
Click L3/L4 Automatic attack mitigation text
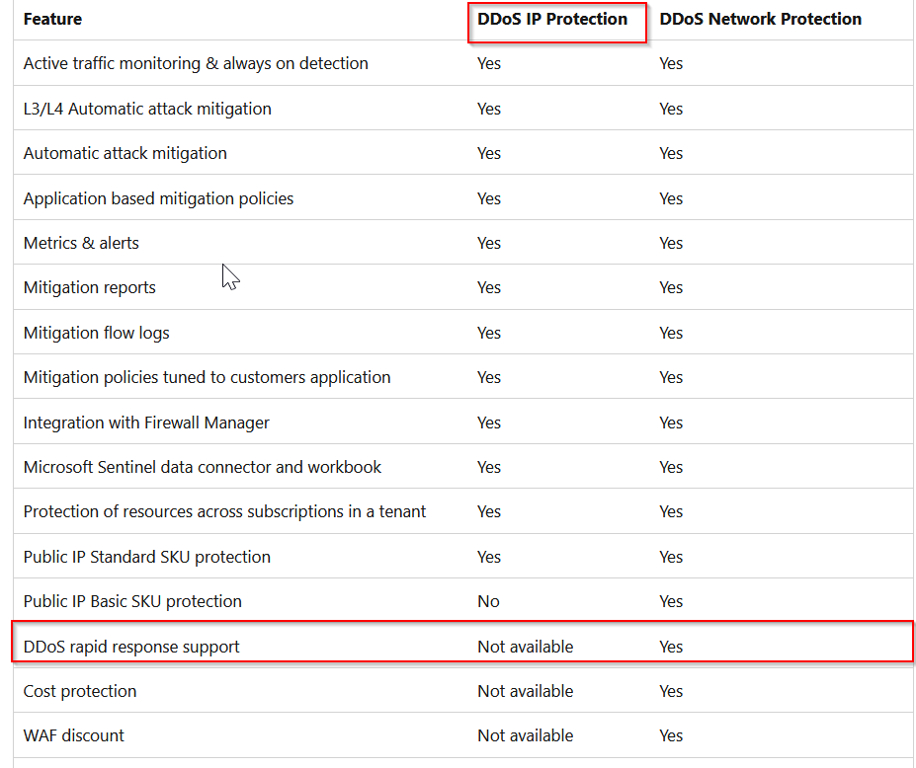tap(147, 109)
